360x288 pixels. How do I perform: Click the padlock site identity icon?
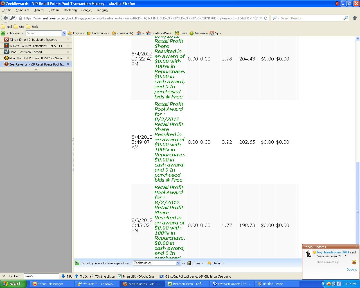click(x=21, y=18)
